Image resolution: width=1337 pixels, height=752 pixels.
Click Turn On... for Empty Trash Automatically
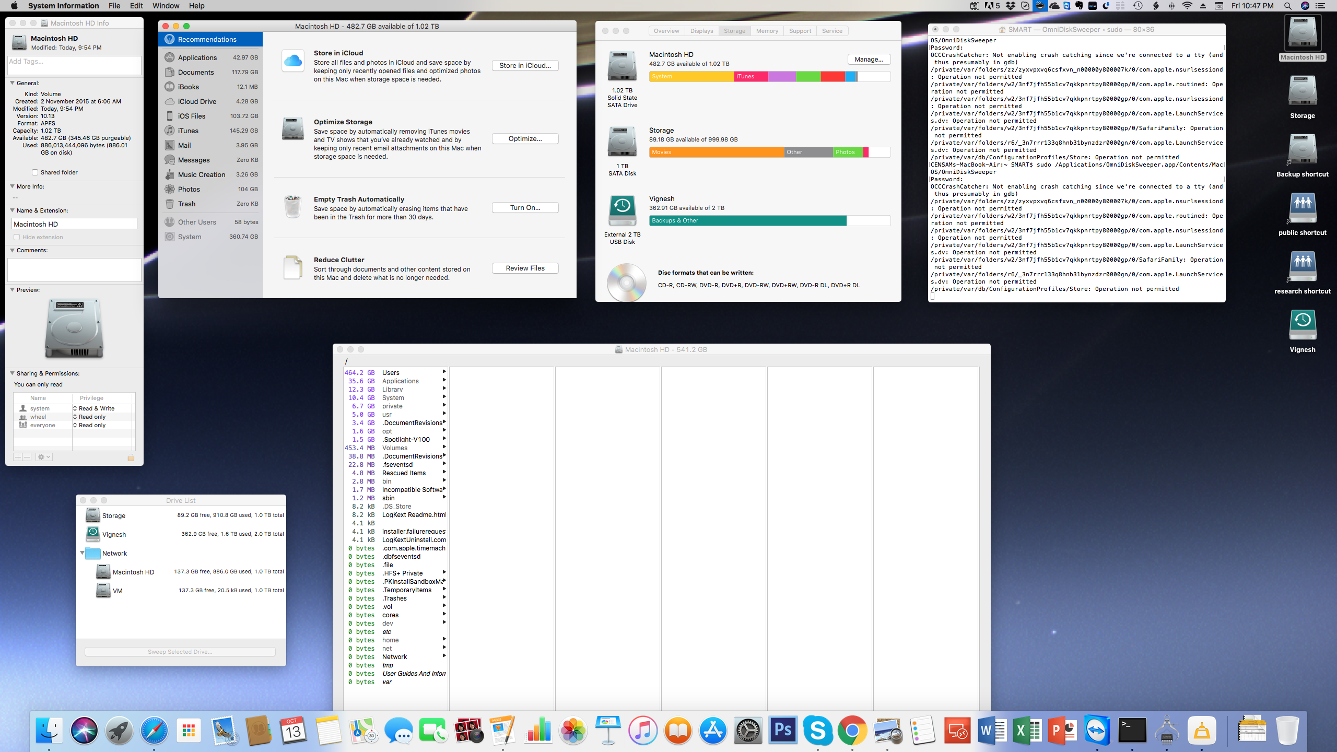point(525,207)
